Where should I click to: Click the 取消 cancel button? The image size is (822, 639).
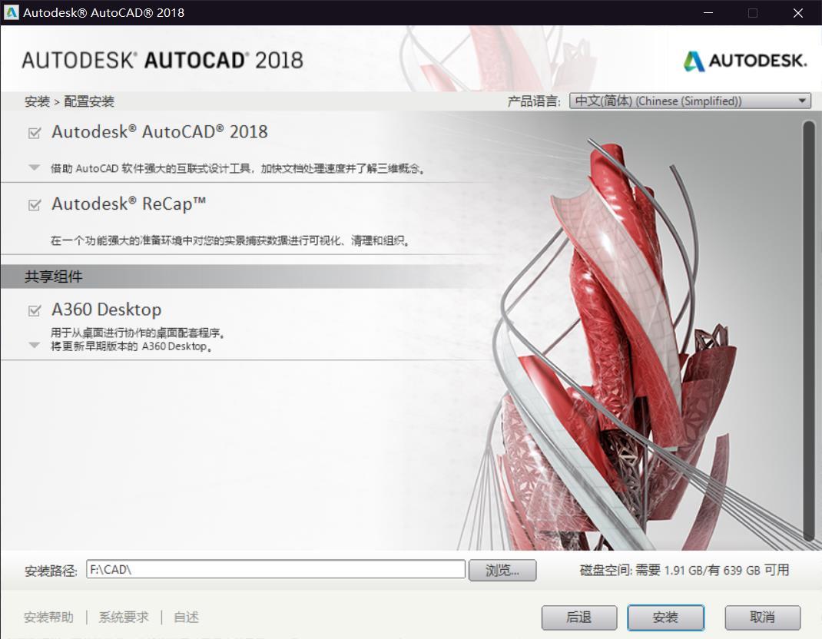click(x=763, y=617)
